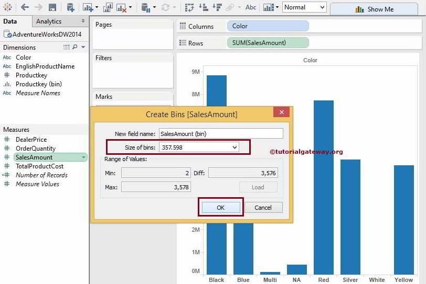Open the SalesAmount measure dropdown arrow
Screen dimensions: 426x284
click(x=83, y=157)
